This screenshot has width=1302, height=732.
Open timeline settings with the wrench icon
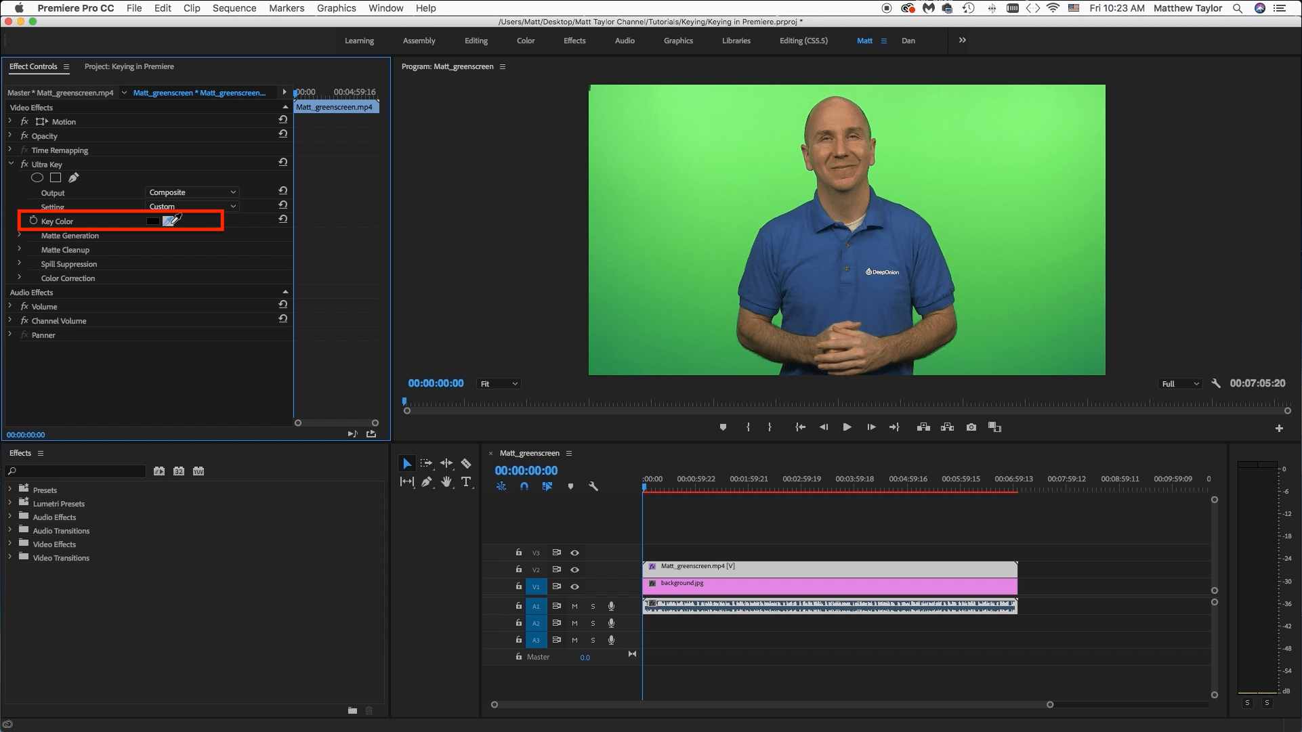(593, 486)
